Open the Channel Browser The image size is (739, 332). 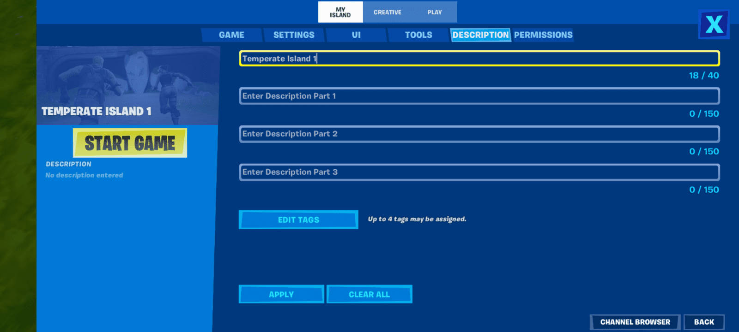(635, 322)
